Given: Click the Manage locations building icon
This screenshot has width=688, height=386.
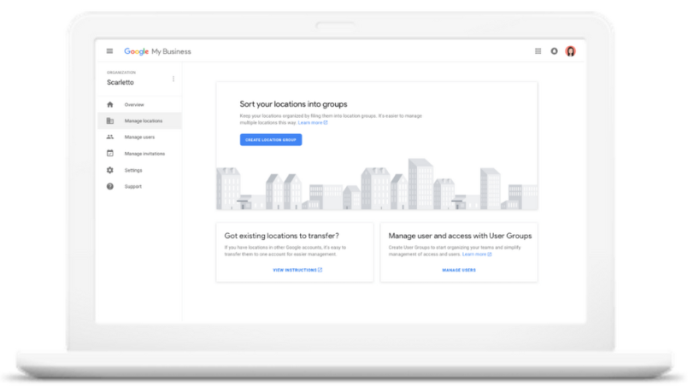Looking at the screenshot, I should tap(109, 121).
